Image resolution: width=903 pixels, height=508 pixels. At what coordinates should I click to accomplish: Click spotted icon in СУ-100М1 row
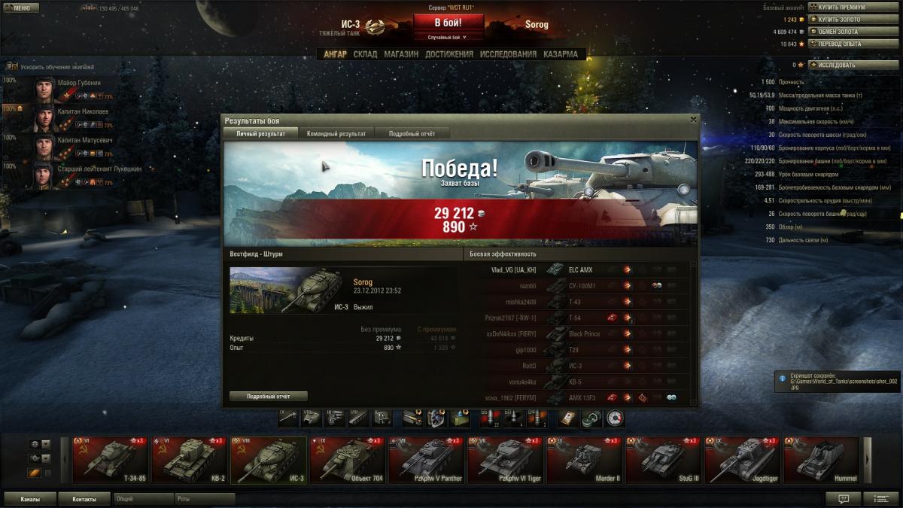[x=656, y=286]
